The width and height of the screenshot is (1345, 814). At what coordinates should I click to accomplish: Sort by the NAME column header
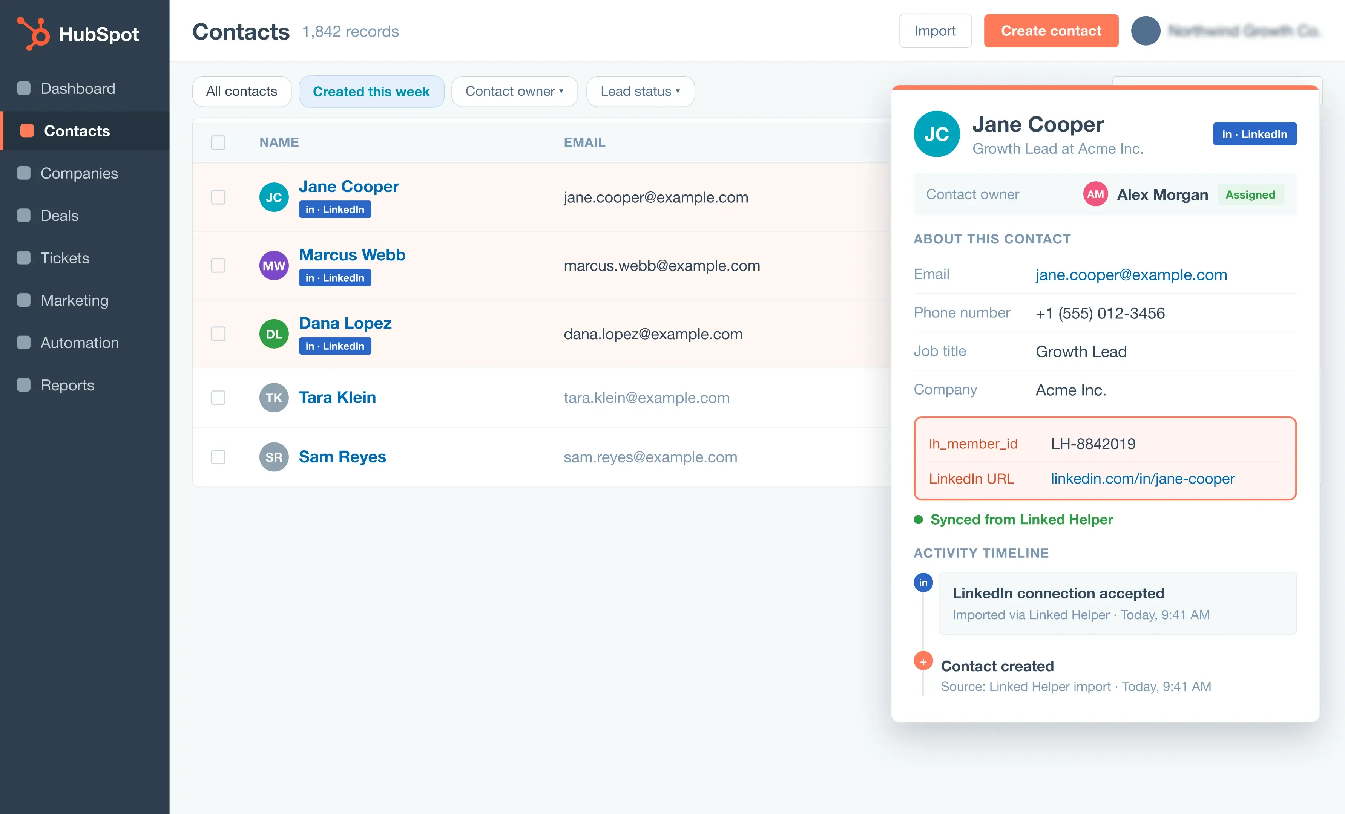pyautogui.click(x=279, y=142)
